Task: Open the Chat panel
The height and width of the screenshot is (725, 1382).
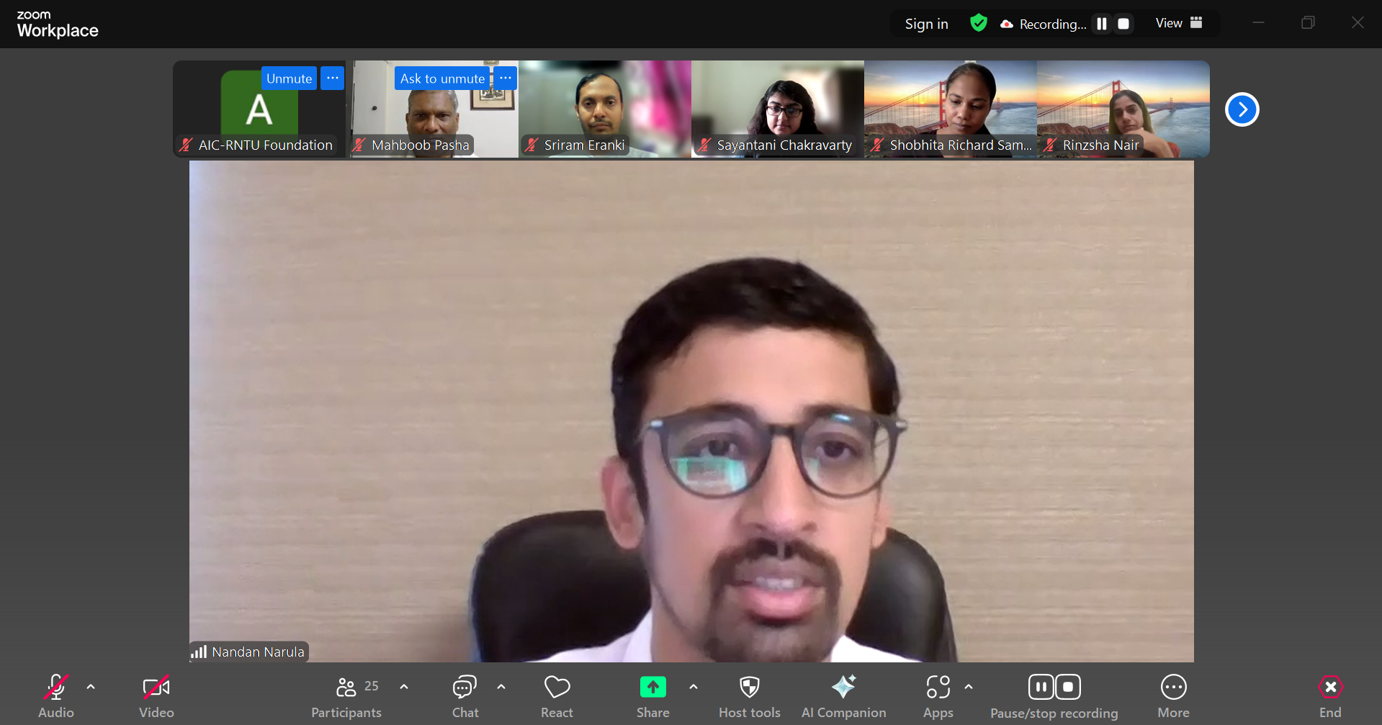Action: point(465,695)
